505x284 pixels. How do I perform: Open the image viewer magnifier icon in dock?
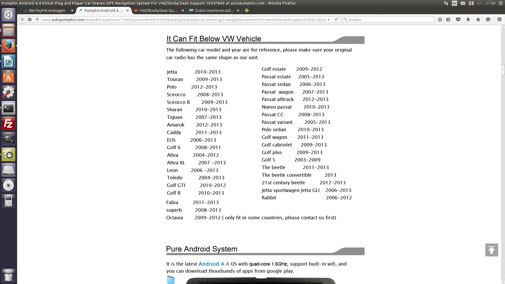(x=8, y=154)
